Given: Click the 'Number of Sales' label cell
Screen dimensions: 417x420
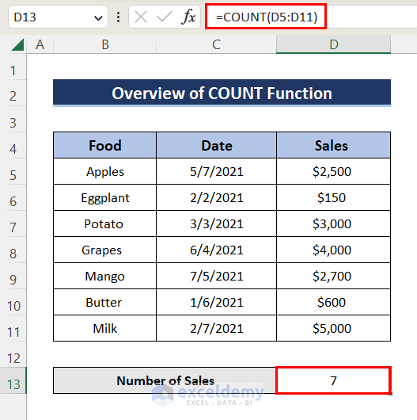Looking at the screenshot, I should coord(165,380).
